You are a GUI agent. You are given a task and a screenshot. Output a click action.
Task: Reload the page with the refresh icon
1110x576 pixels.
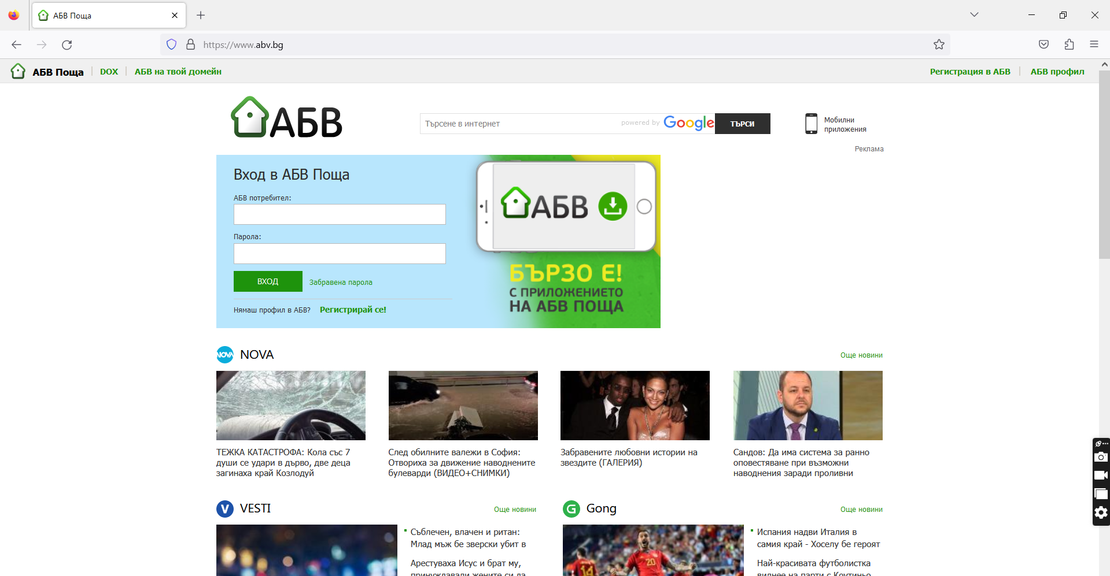pos(67,44)
